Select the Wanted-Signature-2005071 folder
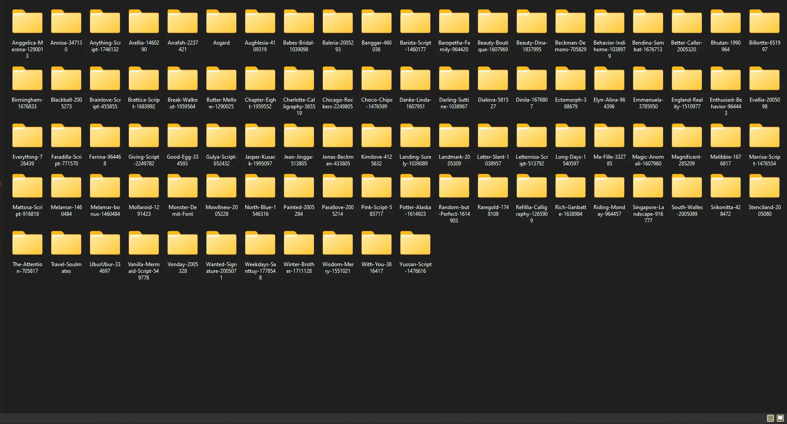Viewport: 787px width, 424px height. pyautogui.click(x=221, y=256)
